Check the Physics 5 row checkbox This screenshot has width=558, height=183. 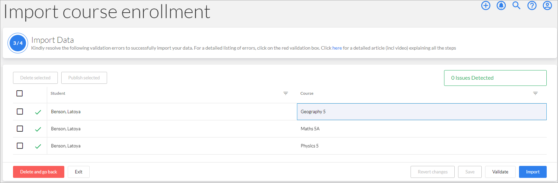20,146
